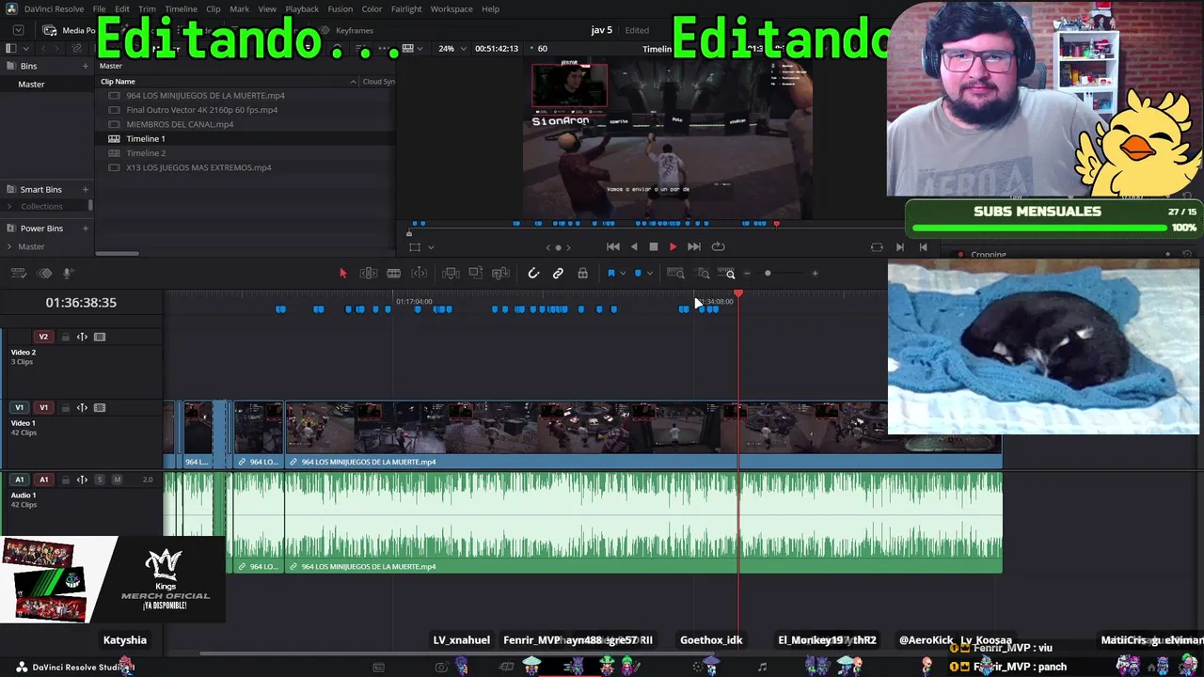Disable the Video 1 track filmstrip toggle
This screenshot has height=677, width=1204.
tap(100, 408)
